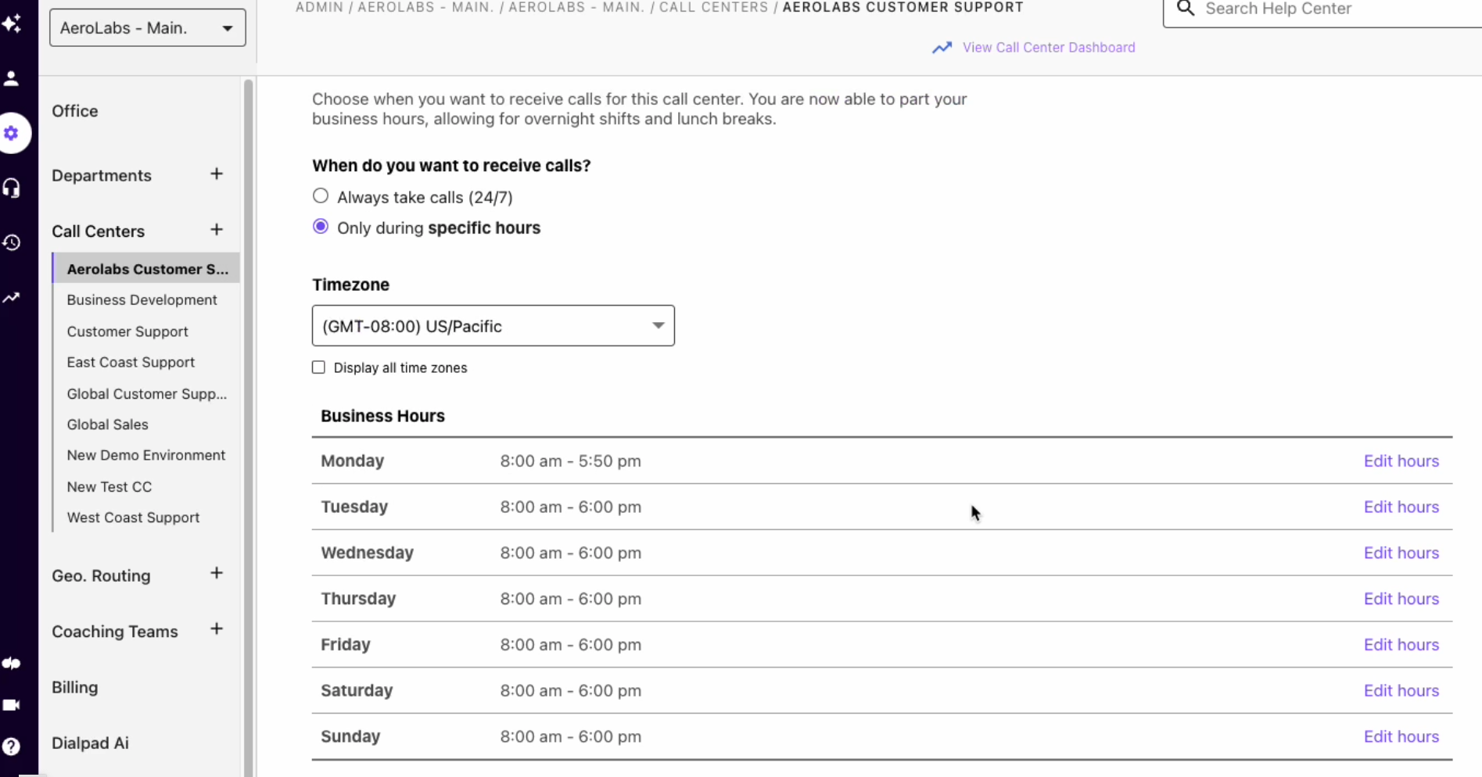Click Sunday 8:00 am - 6:00 pm hours

coord(570,737)
